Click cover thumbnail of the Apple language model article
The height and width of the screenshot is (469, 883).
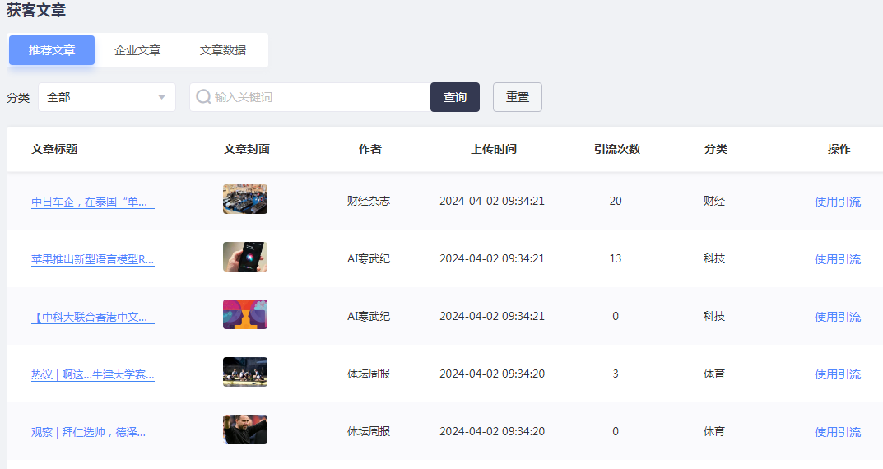click(x=245, y=257)
